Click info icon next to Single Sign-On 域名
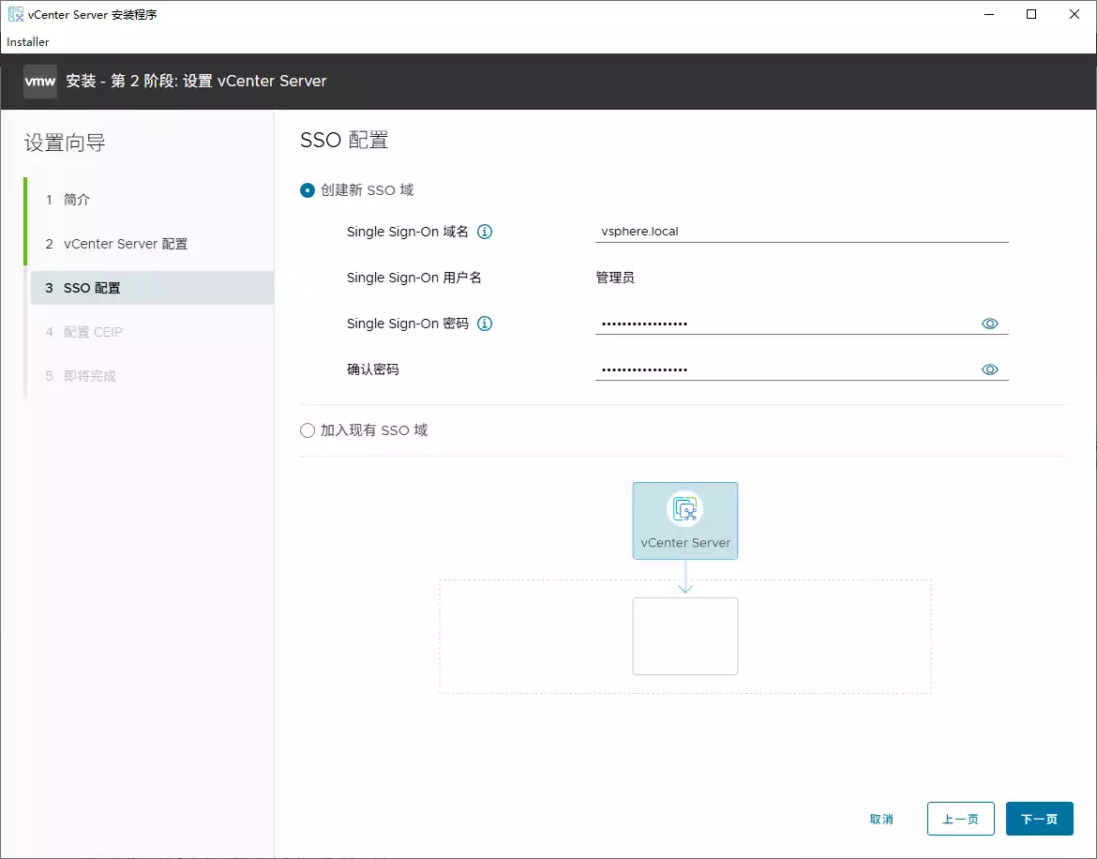1097x859 pixels. (485, 232)
